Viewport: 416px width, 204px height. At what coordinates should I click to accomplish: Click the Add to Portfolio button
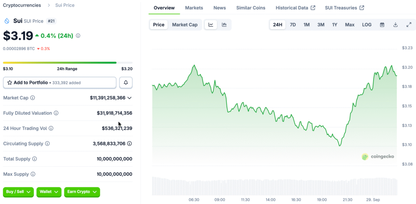(x=60, y=83)
